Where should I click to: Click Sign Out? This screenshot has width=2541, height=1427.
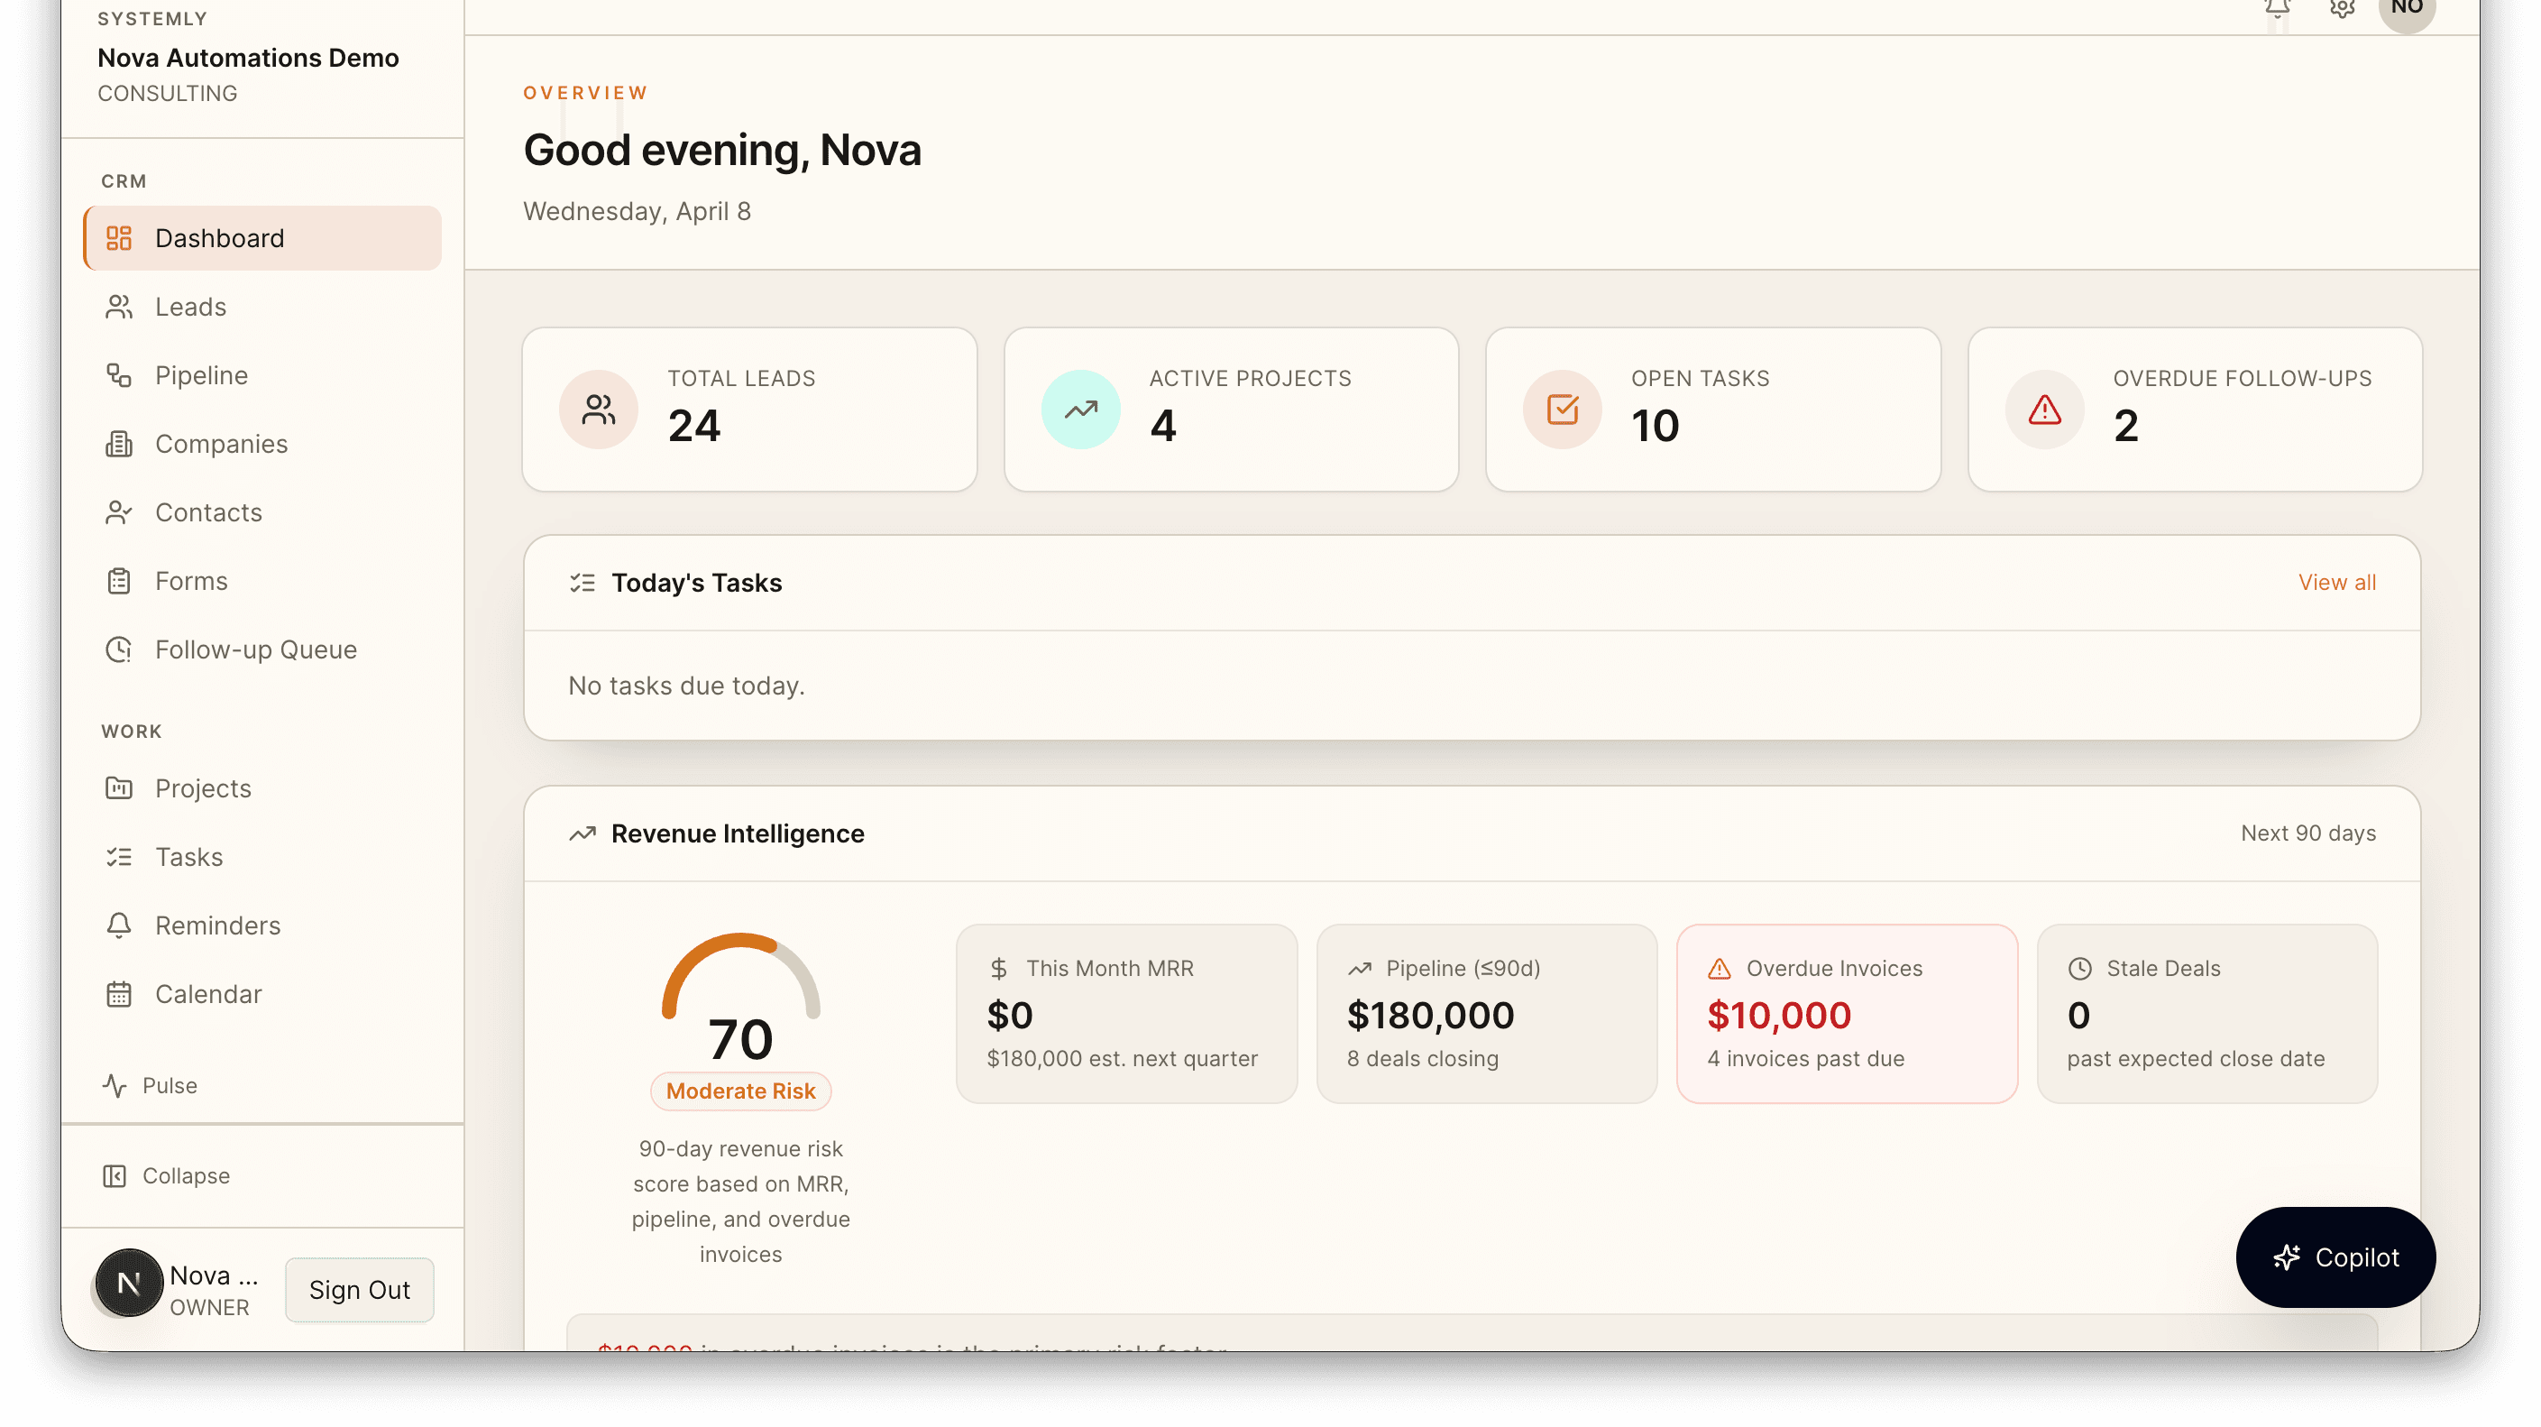(x=358, y=1290)
